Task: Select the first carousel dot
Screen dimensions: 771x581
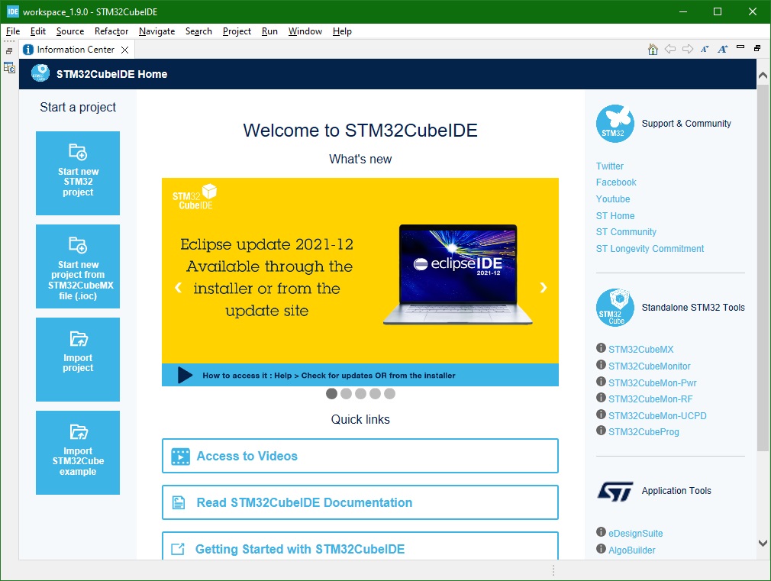Action: [331, 393]
